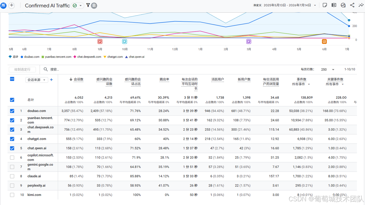Screen dimensions: 365x205
Task: Open the insights sparkle icon
Action: [x=361, y=5]
